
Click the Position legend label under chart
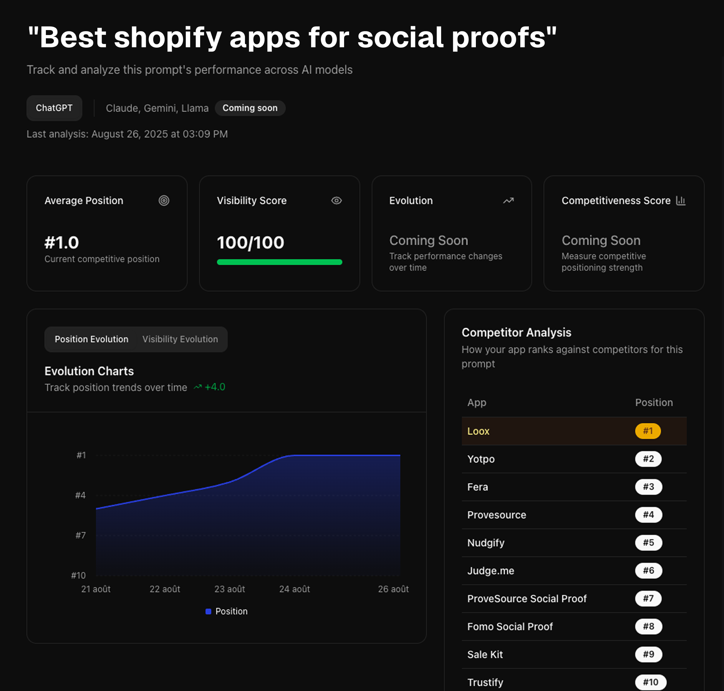[x=231, y=612]
